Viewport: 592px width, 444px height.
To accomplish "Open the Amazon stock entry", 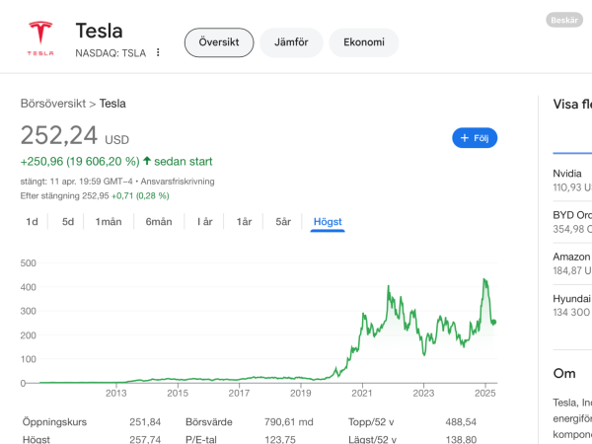I will pyautogui.click(x=572, y=262).
